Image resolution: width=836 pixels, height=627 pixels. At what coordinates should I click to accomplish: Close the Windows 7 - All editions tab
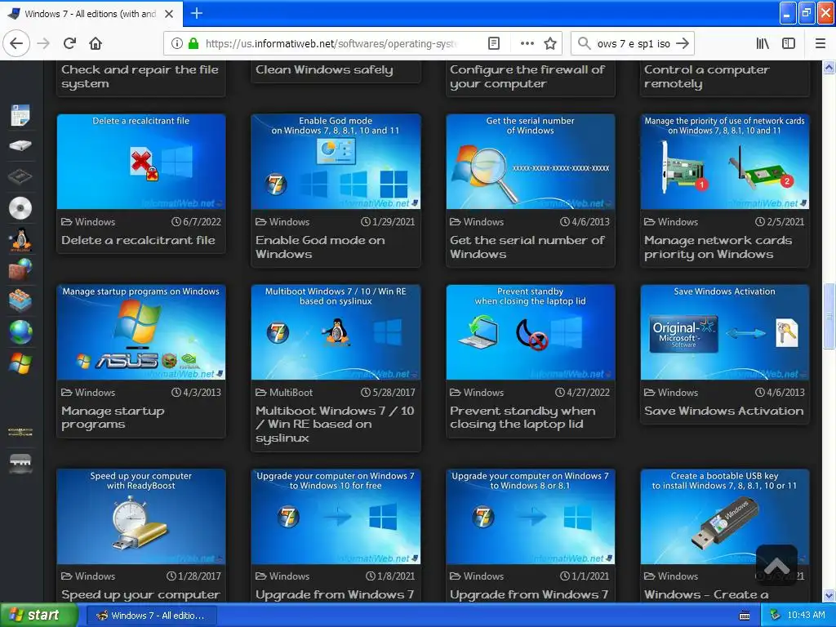[169, 13]
